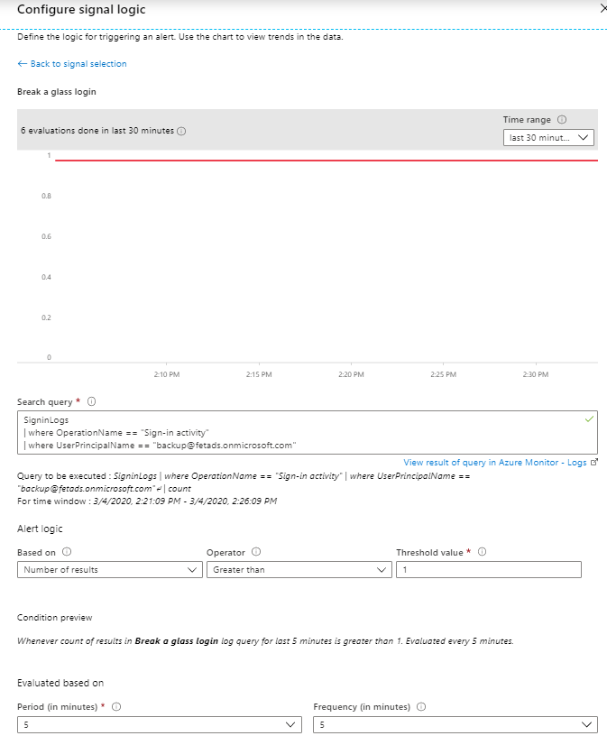The width and height of the screenshot is (607, 745).
Task: Click info icon next to Based on
Action: pyautogui.click(x=67, y=552)
